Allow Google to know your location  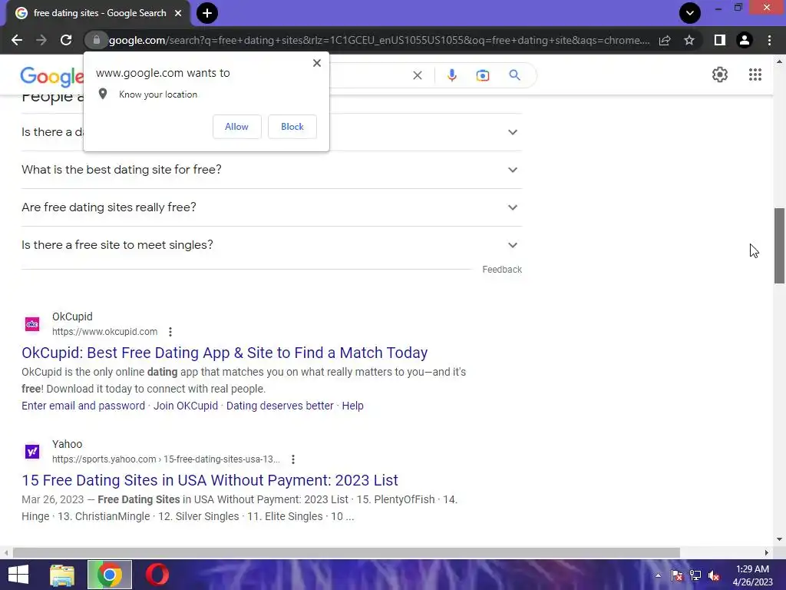point(236,127)
